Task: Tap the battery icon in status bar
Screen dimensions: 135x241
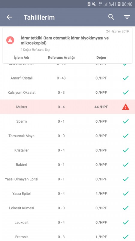Action: click(x=119, y=4)
